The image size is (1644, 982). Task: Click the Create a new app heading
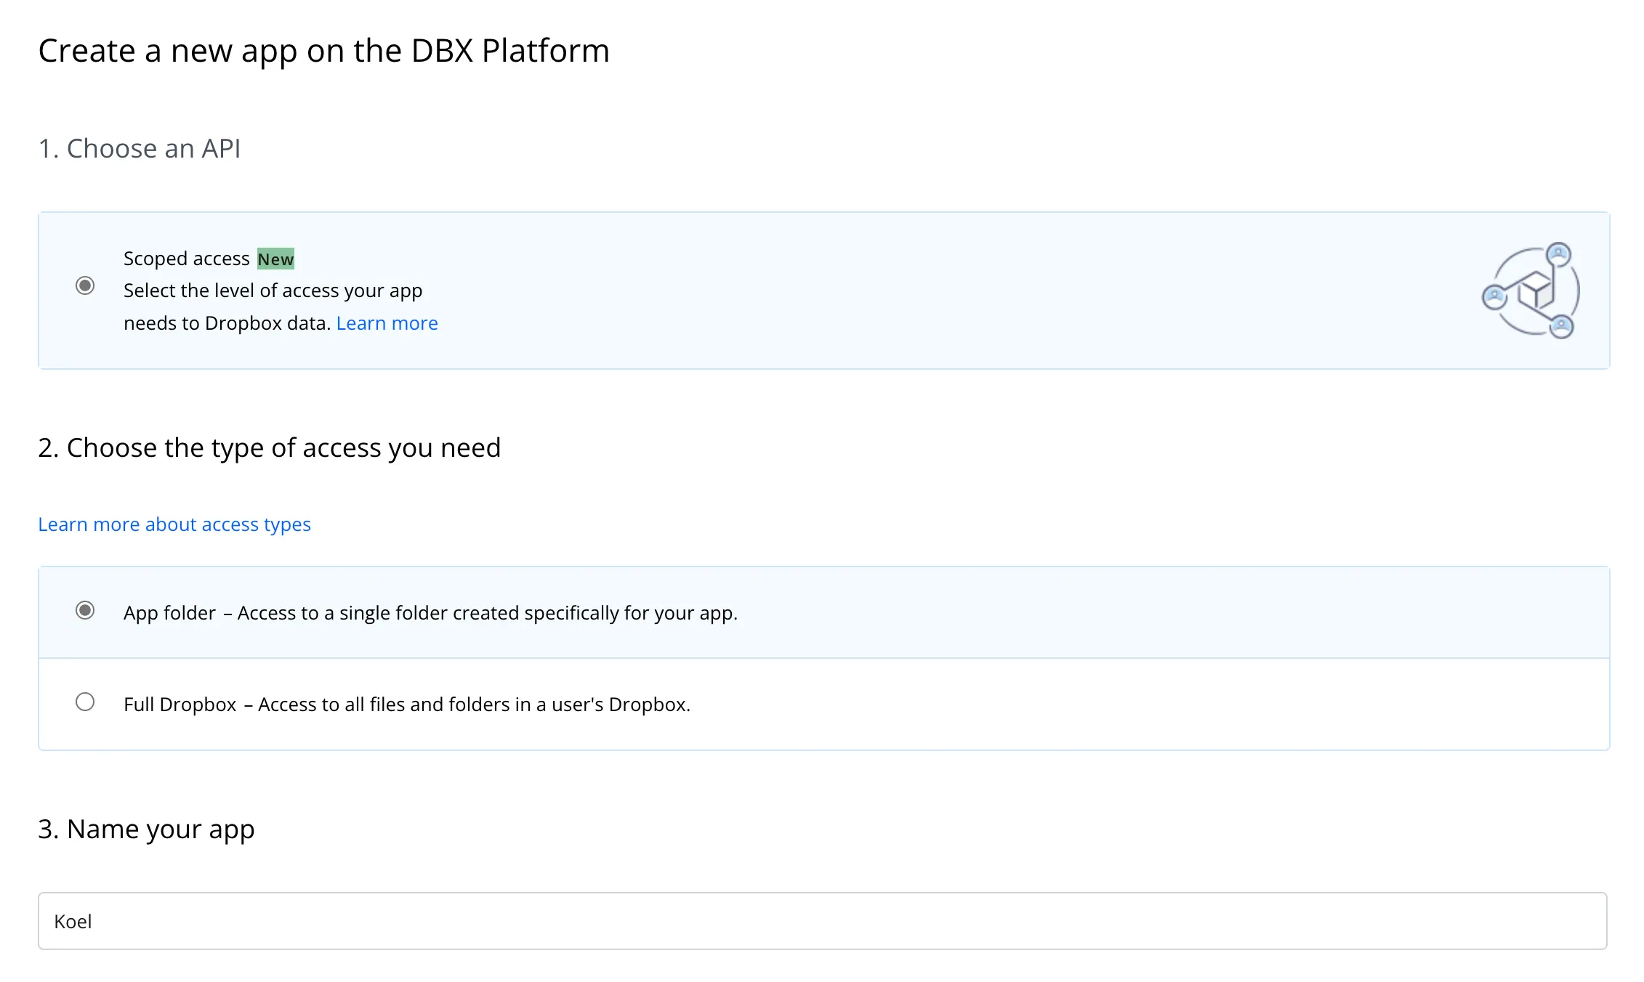pyautogui.click(x=324, y=52)
